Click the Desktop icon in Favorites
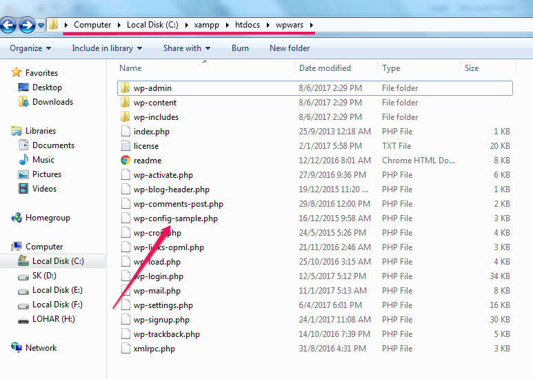 [x=23, y=88]
